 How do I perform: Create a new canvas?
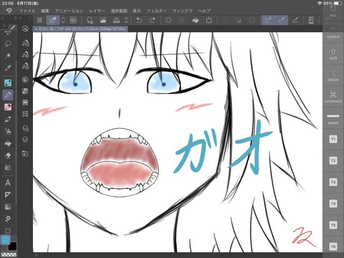[x=90, y=20]
